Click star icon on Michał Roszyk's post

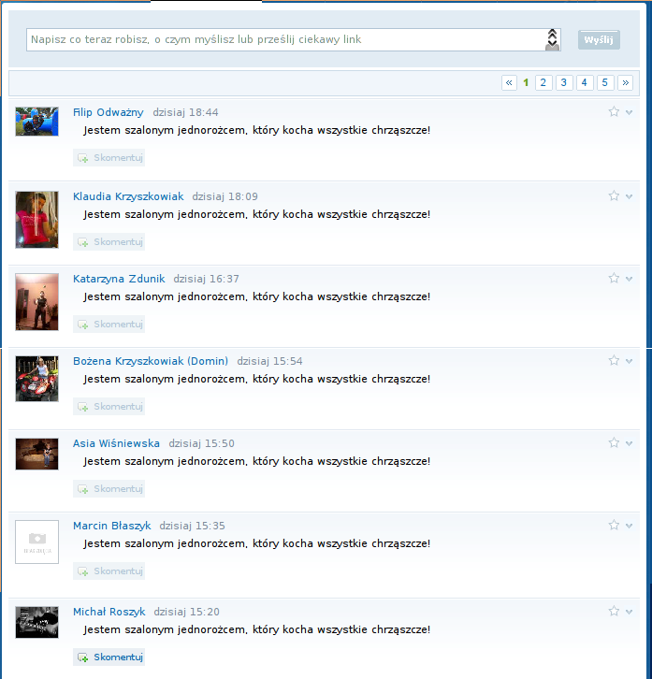pyautogui.click(x=614, y=611)
